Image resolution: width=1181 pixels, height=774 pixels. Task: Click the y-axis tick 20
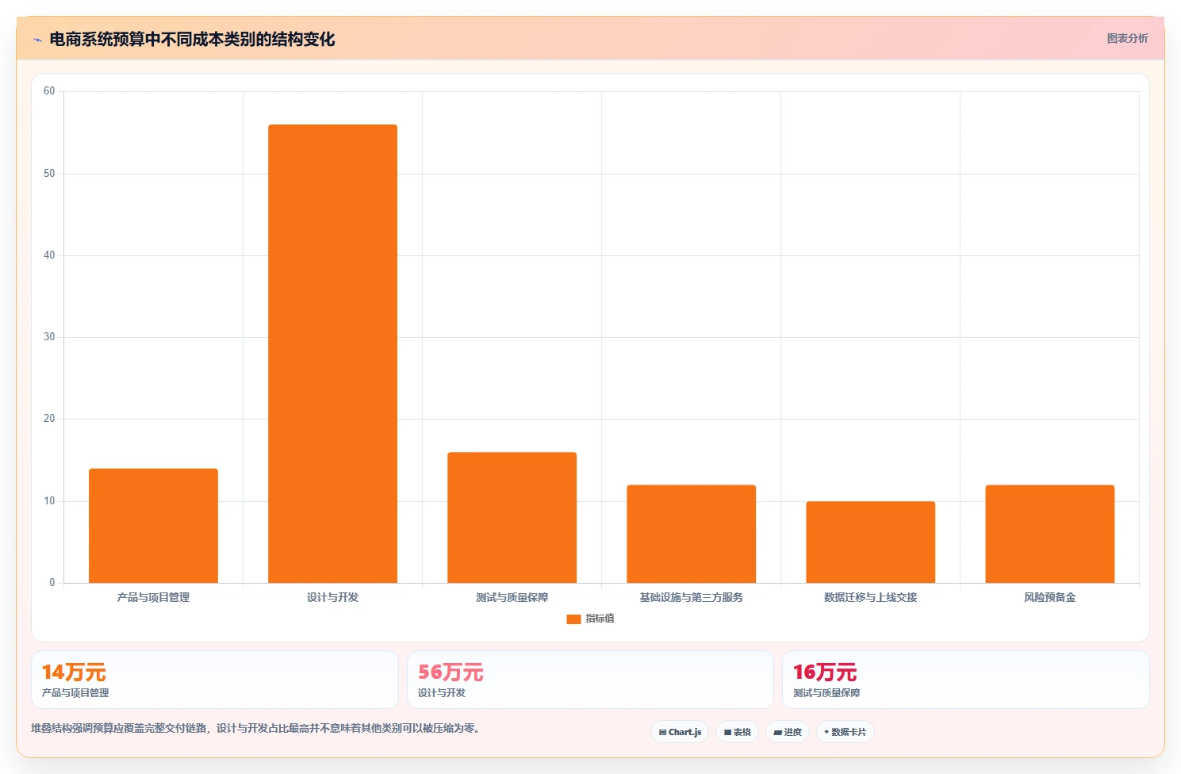point(49,419)
